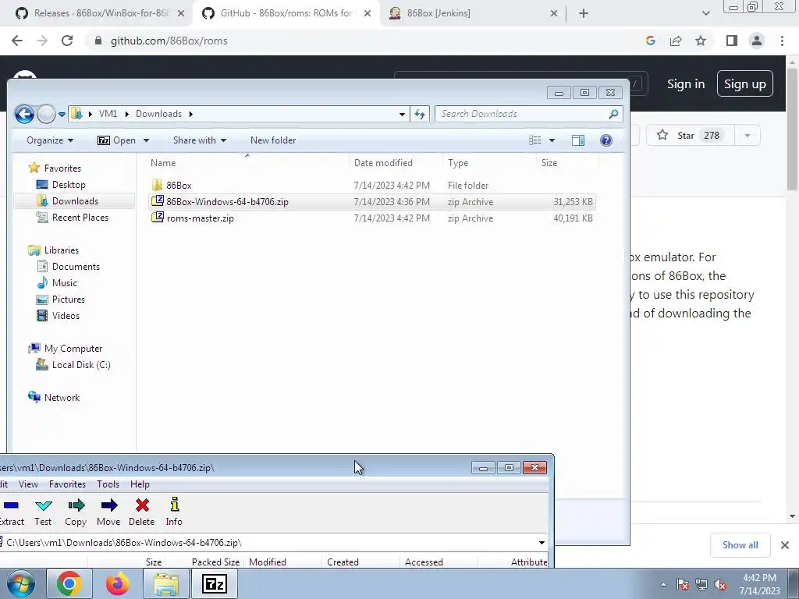Click the Chrome taskbar icon
The image size is (799, 599).
[69, 583]
